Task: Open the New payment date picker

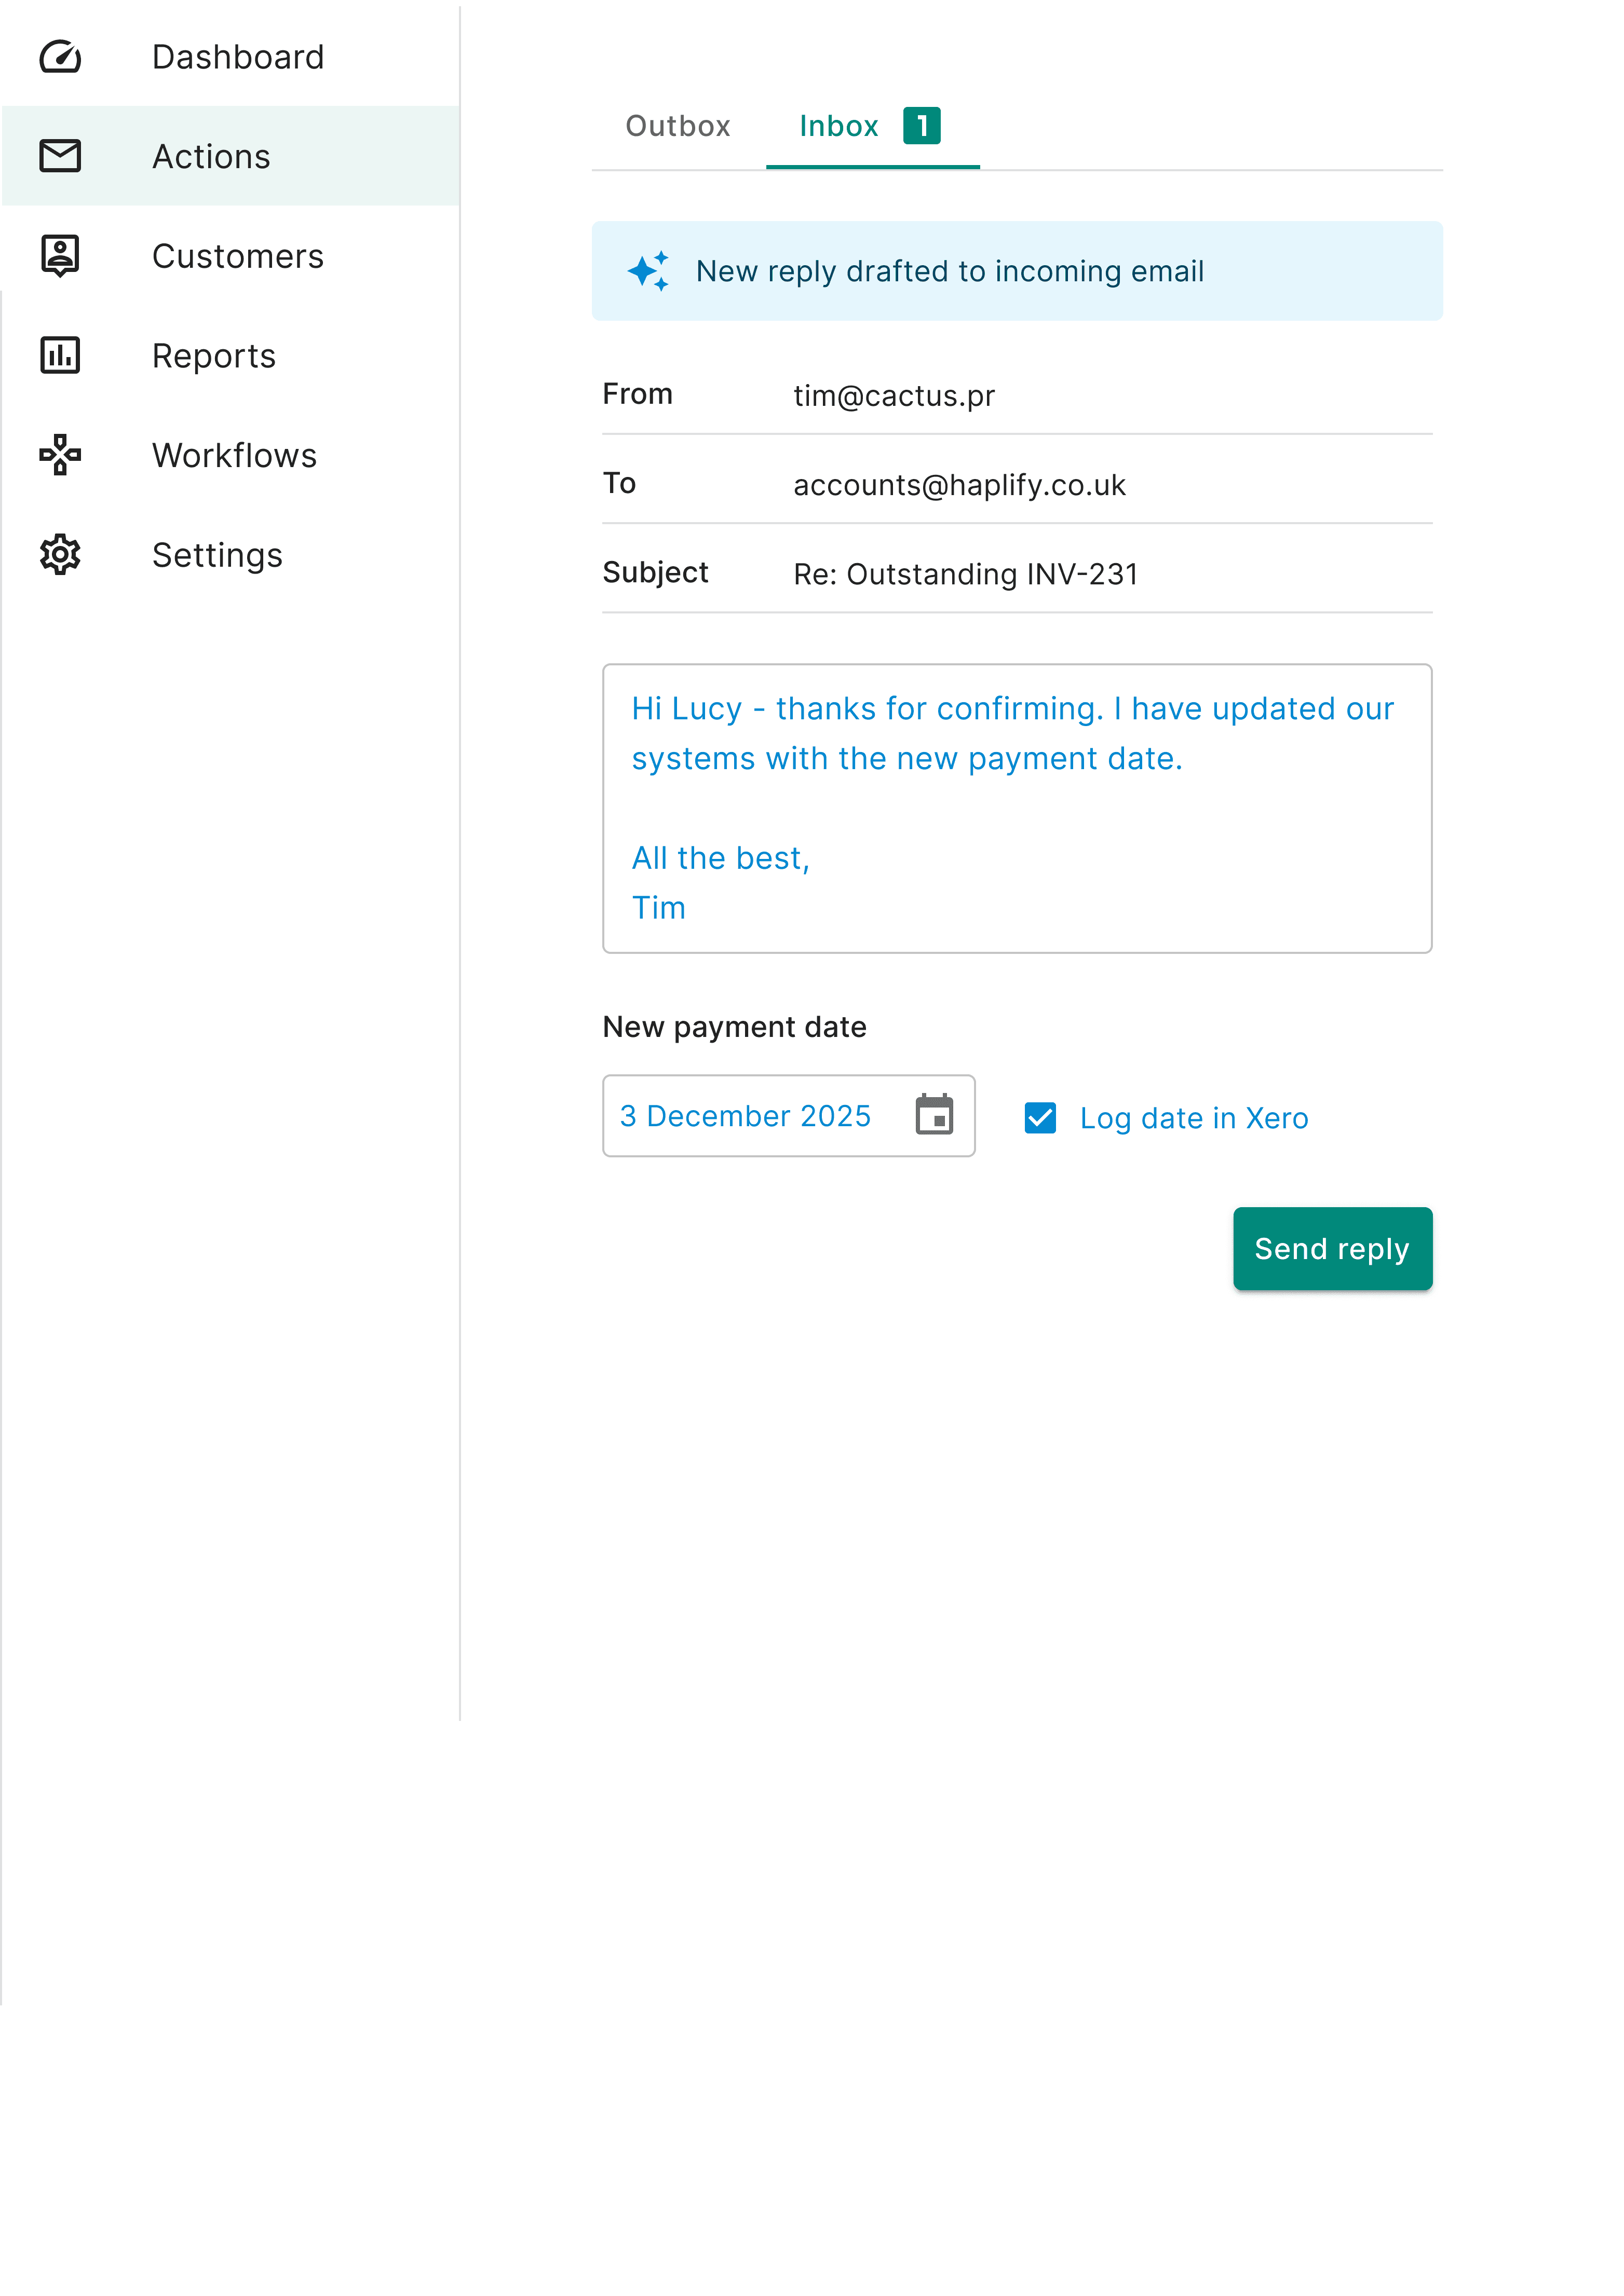Action: pos(789,1116)
